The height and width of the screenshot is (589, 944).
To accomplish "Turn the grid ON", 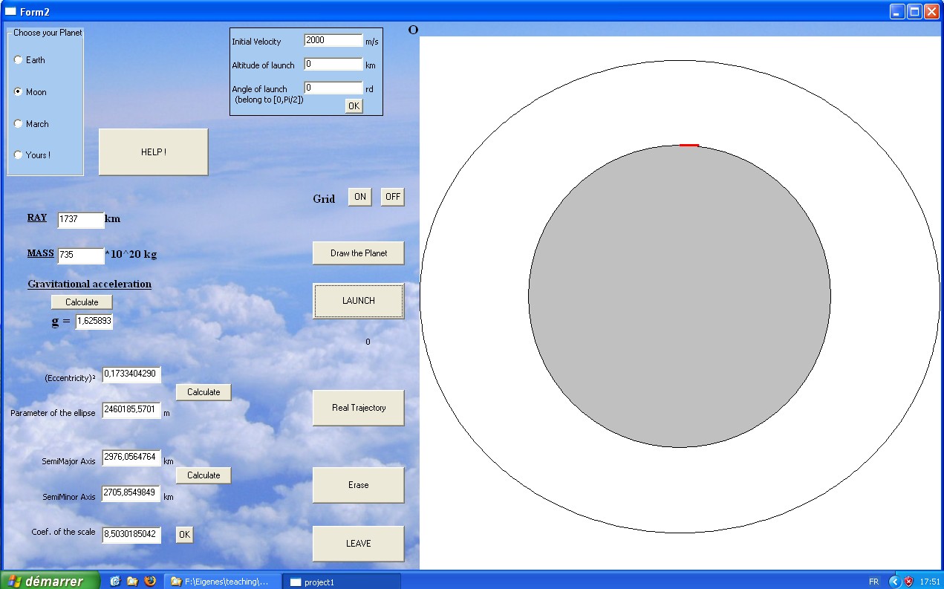I will pyautogui.click(x=360, y=197).
